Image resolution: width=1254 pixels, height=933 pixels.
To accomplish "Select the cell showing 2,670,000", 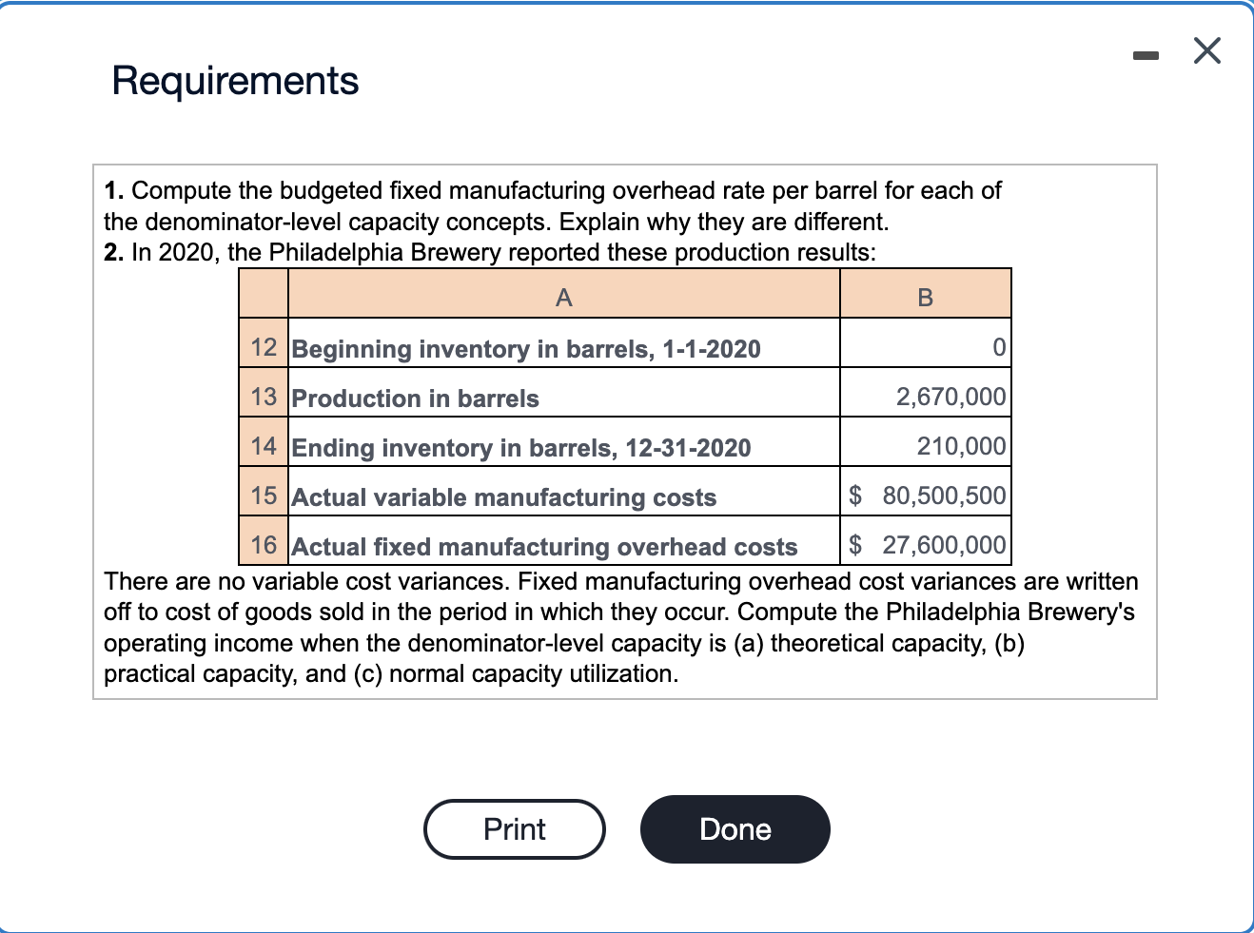I will click(924, 397).
